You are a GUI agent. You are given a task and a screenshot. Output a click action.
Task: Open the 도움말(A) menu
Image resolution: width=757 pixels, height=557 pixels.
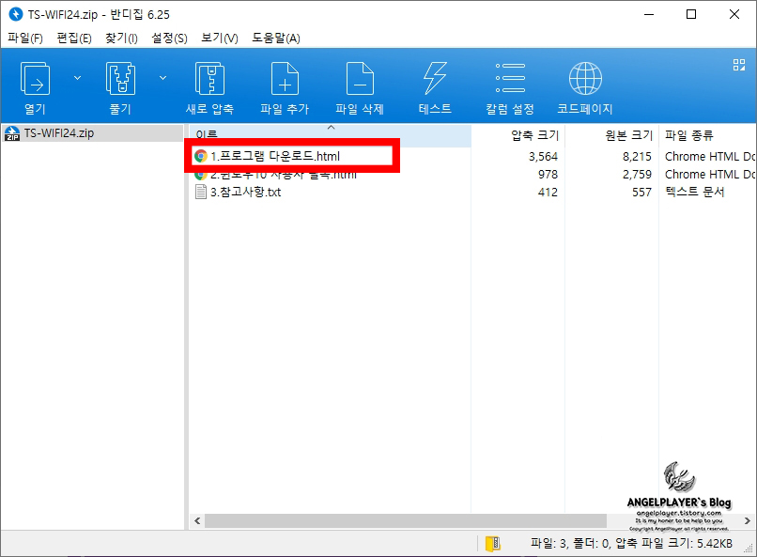coord(276,39)
